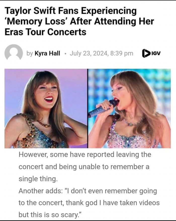176x221 pixels.
Task: Click the "July 23, 2024" publish date
Action: tap(89, 53)
